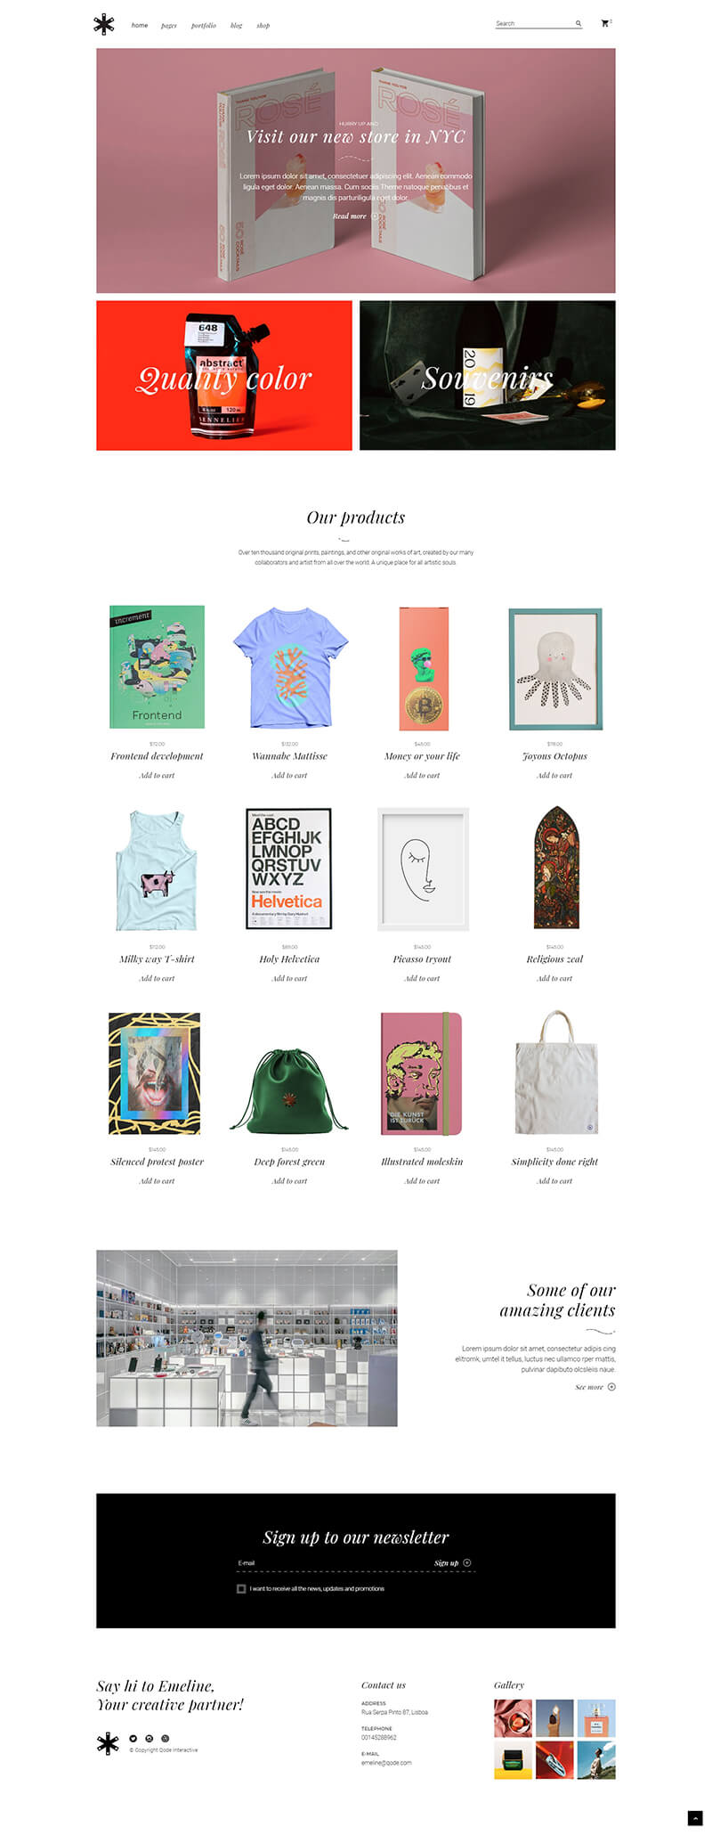This screenshot has height=1835, width=712.
Task: Tick the receive news and promotions checkbox
Action: coord(241,1588)
